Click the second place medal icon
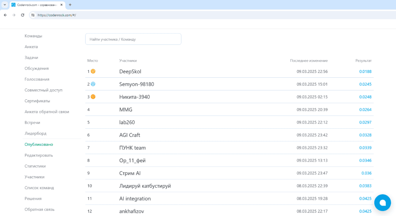The image size is (396, 216). (x=93, y=84)
